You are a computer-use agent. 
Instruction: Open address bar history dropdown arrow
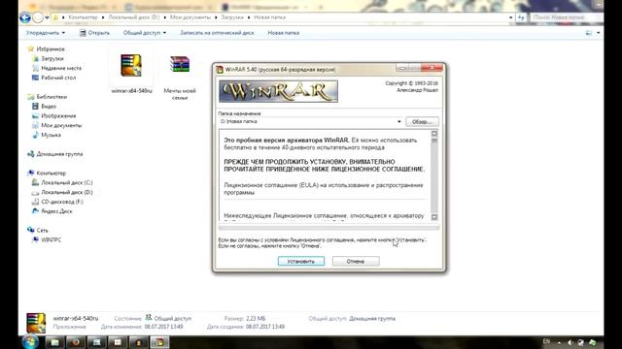click(x=510, y=17)
